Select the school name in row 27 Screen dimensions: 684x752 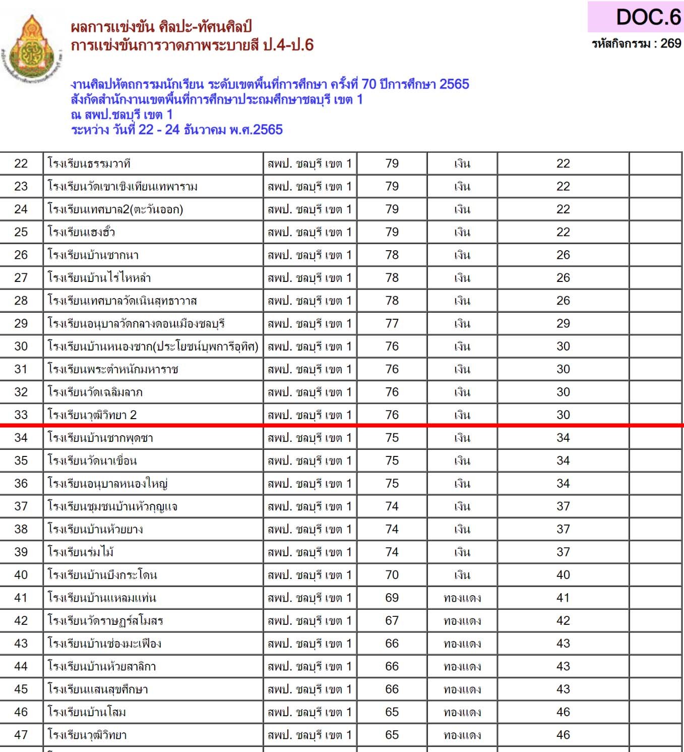point(99,278)
